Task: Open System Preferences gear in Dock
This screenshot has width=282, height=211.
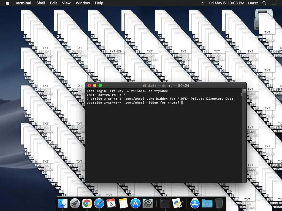Action: pos(148,204)
